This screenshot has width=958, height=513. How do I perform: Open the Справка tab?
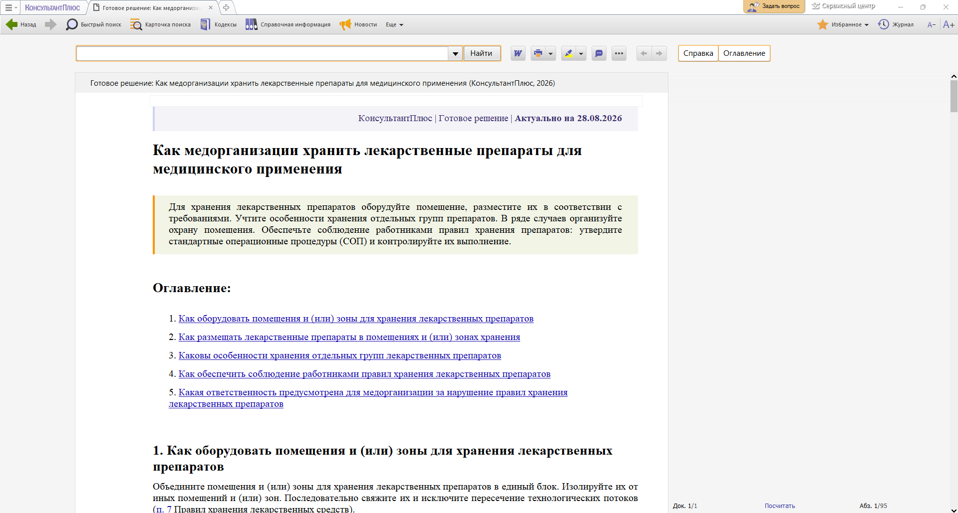(x=698, y=53)
